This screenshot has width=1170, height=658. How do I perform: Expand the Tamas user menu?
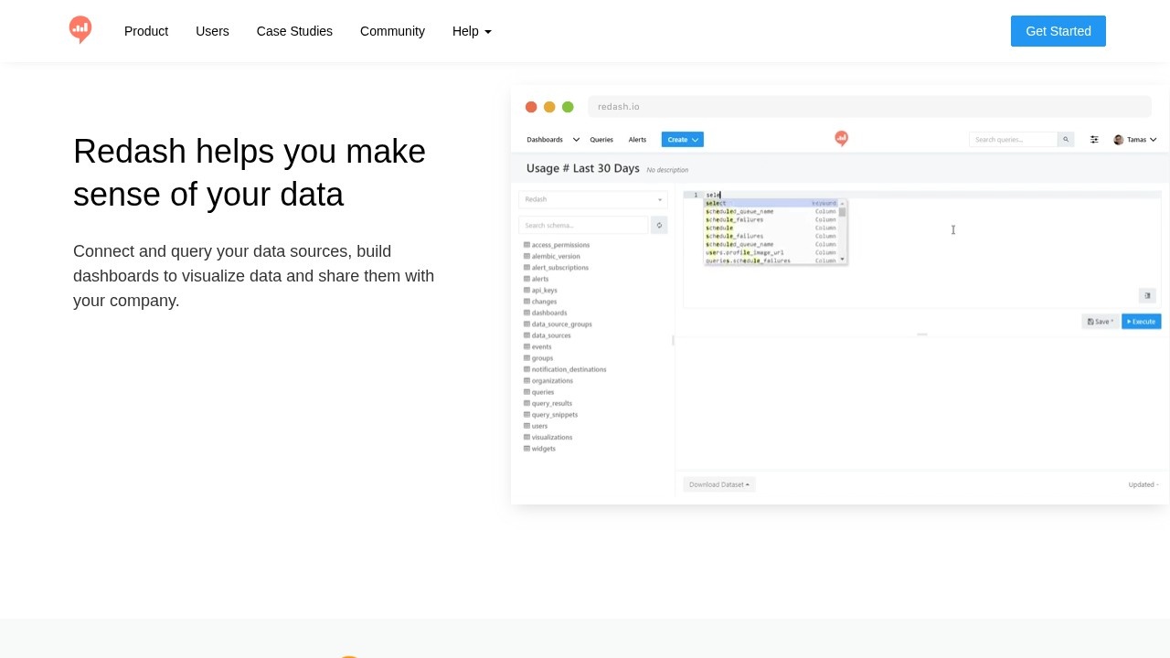(x=1135, y=140)
